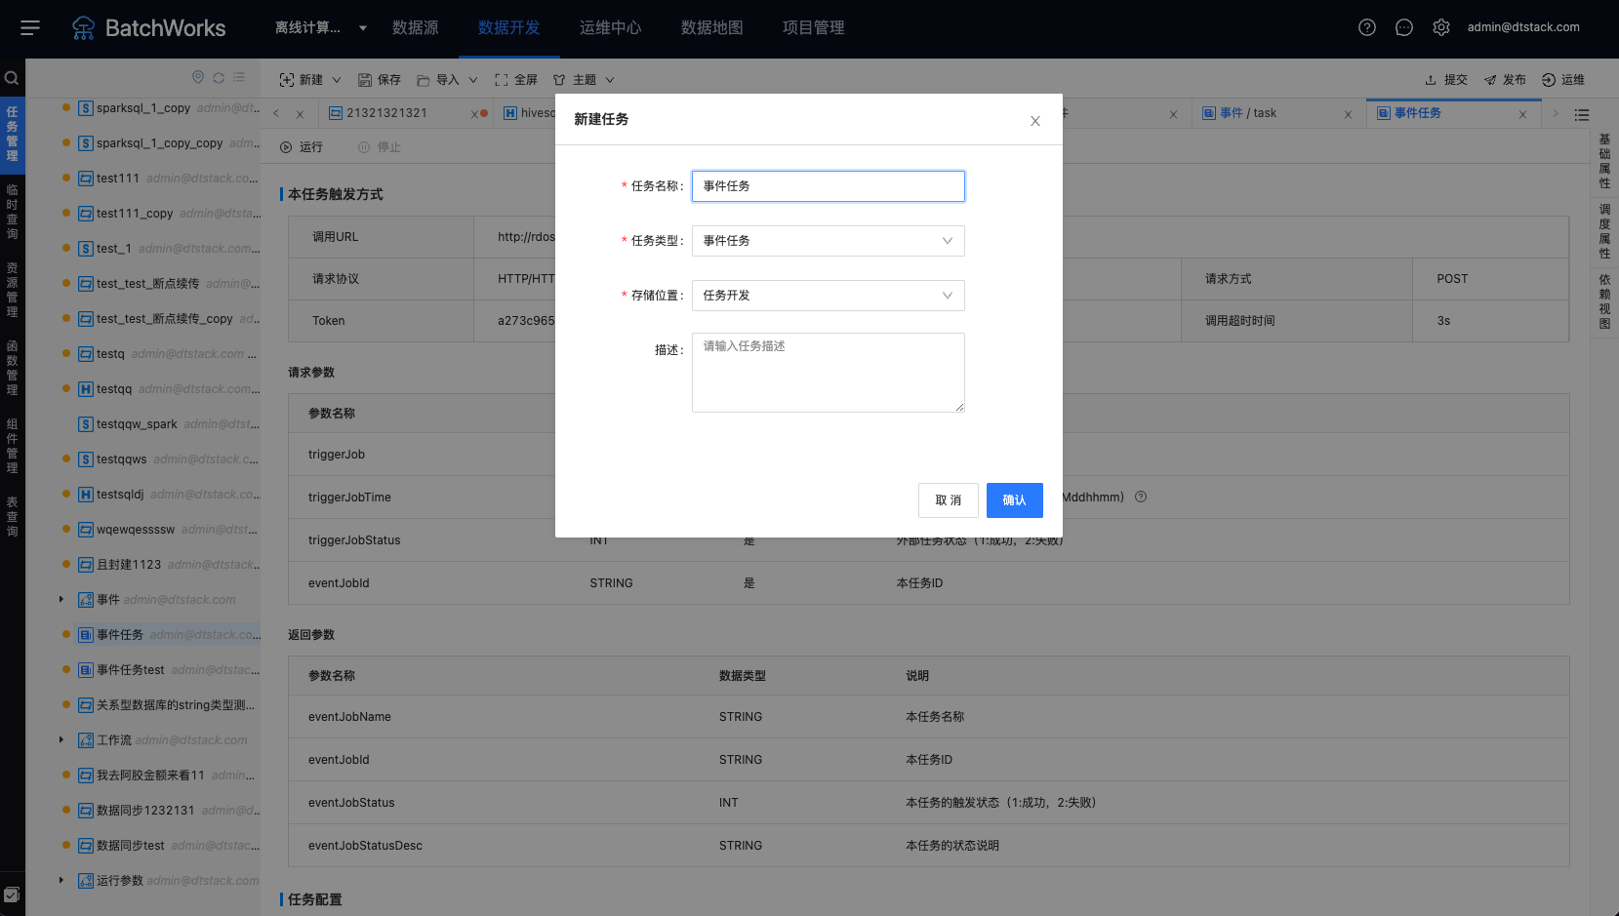The height and width of the screenshot is (916, 1619).
Task: Click 取消 to cancel the dialog
Action: click(x=948, y=500)
